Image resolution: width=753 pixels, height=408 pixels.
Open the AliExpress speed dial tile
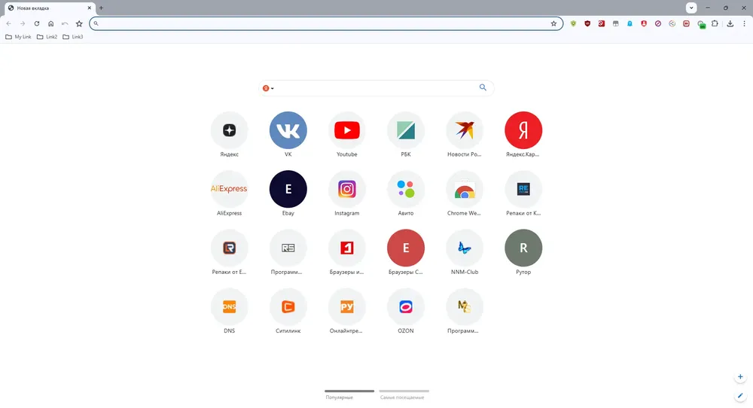[x=229, y=189]
